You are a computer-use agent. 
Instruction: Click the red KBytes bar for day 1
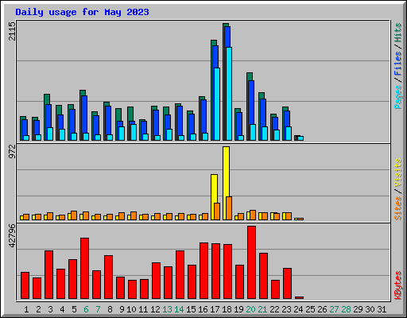tap(25, 285)
